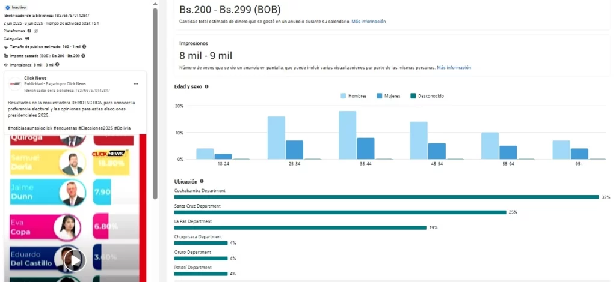Open Más información link under Impresiones
Image resolution: width=616 pixels, height=282 pixels.
click(454, 68)
